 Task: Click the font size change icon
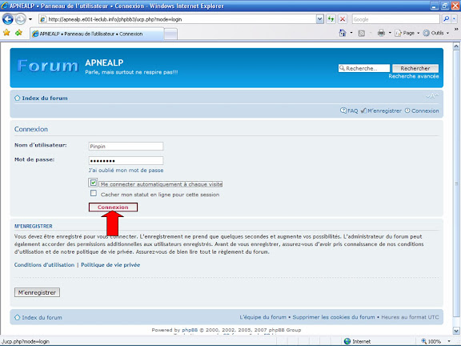pos(432,96)
